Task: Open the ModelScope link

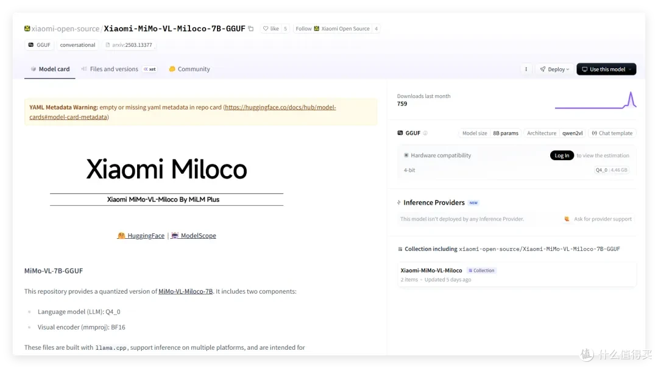Action: tap(194, 235)
